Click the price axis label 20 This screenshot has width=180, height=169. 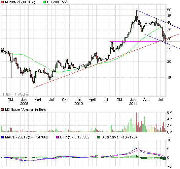click(169, 61)
